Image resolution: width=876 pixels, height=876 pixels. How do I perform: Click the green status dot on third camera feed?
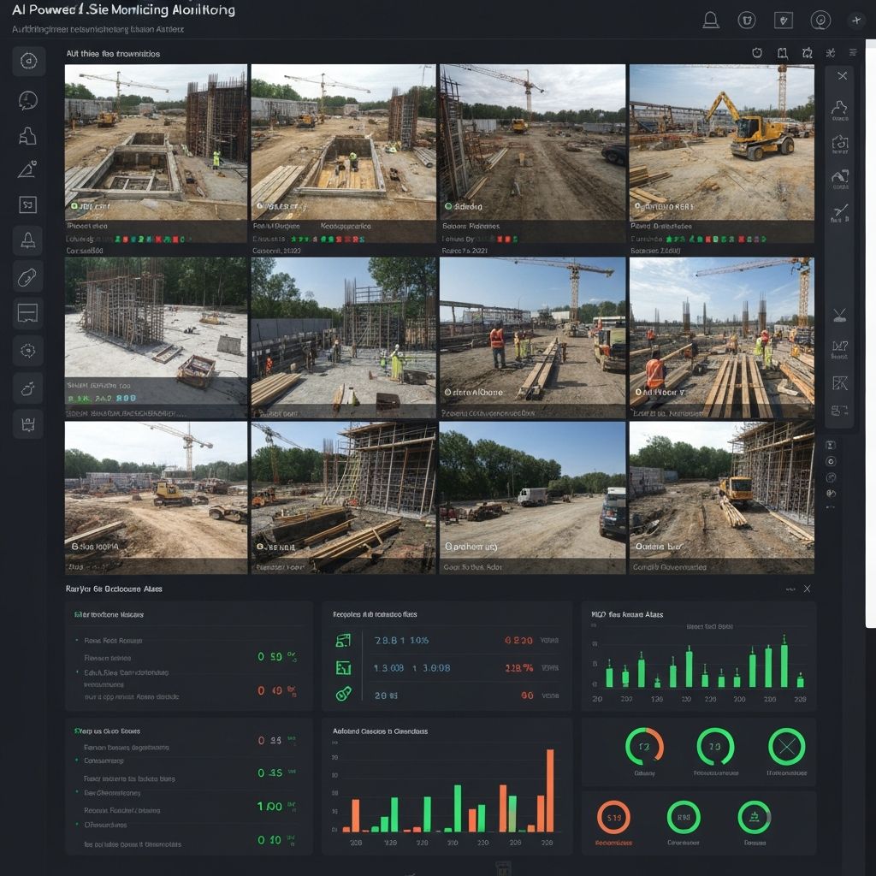(x=447, y=206)
